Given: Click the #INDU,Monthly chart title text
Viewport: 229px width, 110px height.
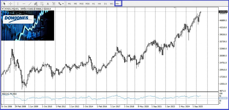Looking at the screenshot, I should pos(12,9).
